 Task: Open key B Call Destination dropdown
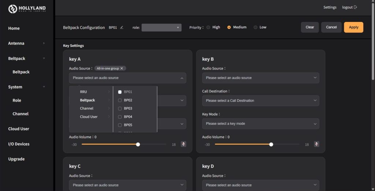pyautogui.click(x=260, y=101)
